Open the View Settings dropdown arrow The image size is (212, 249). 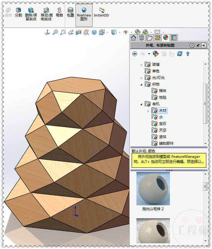(163, 32)
